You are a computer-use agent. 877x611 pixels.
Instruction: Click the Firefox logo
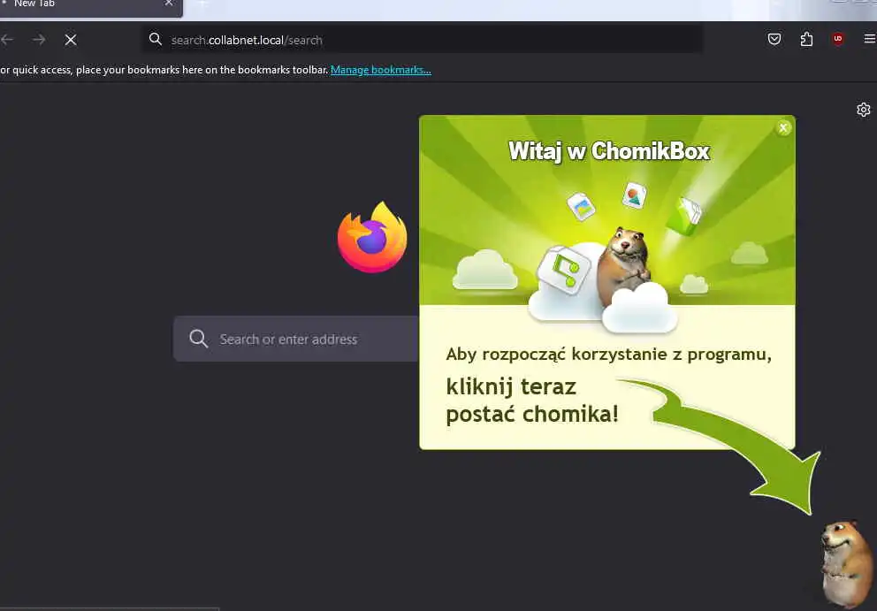(x=372, y=237)
